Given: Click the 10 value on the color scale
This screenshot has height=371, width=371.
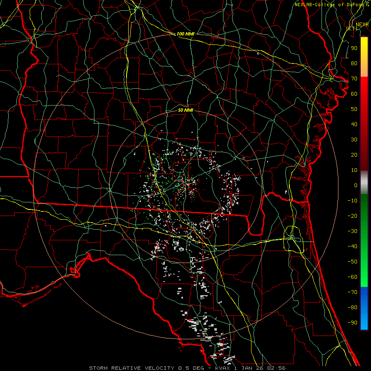Looking at the screenshot, I should coord(354,170).
